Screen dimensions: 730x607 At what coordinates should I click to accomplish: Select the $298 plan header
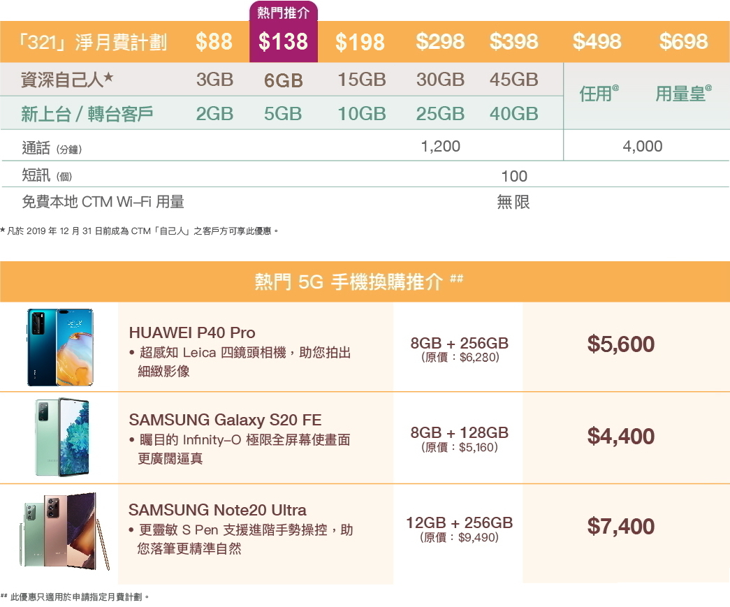click(x=440, y=41)
